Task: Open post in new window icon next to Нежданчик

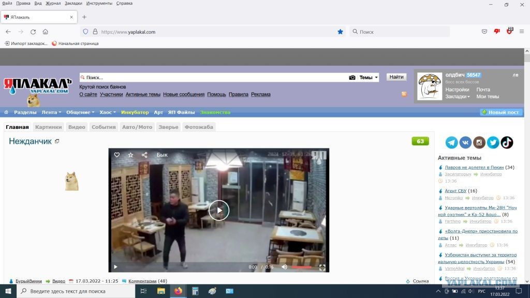Action: click(57, 141)
